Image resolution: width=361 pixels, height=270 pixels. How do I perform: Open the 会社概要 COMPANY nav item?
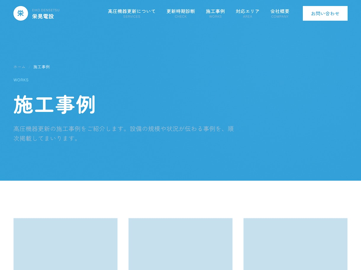(280, 14)
